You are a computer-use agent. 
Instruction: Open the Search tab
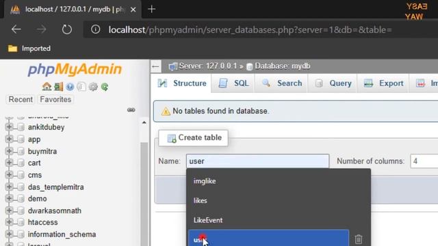(x=281, y=83)
